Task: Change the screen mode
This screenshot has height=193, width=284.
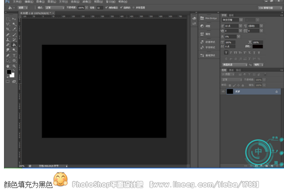Action: pyautogui.click(x=14, y=81)
